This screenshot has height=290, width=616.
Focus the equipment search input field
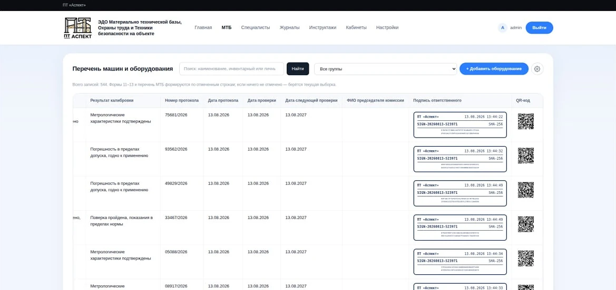point(231,69)
